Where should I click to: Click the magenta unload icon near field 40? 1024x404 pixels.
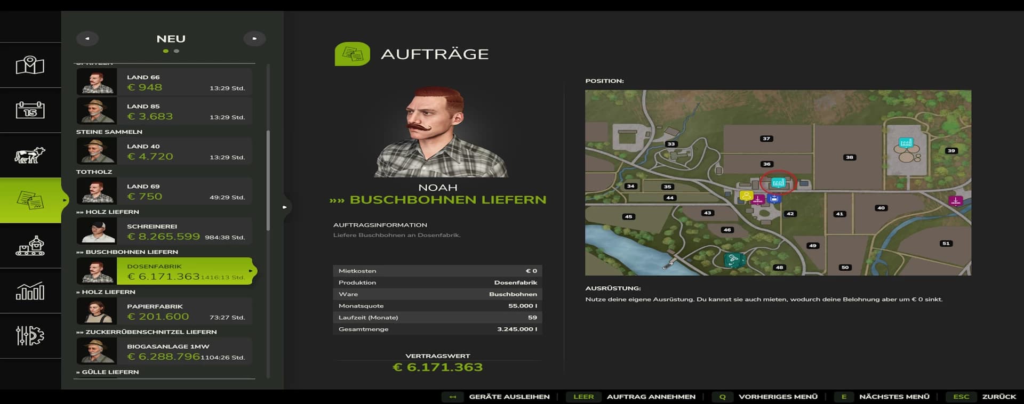955,201
